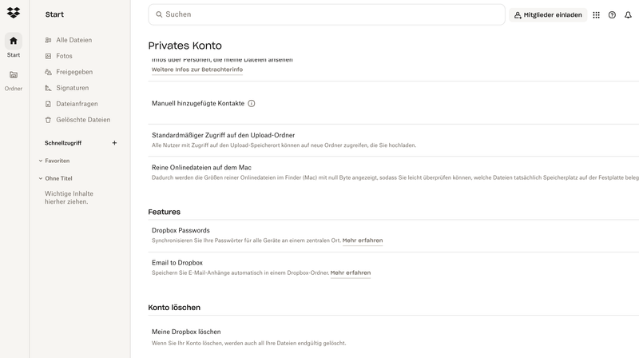Go to Fotos in sidebar
Screen dimensions: 639x358
coord(64,56)
